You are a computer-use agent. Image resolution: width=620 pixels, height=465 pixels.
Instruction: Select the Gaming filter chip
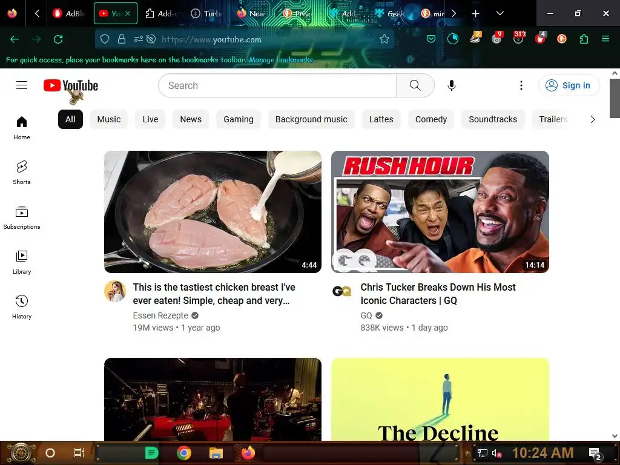point(239,119)
